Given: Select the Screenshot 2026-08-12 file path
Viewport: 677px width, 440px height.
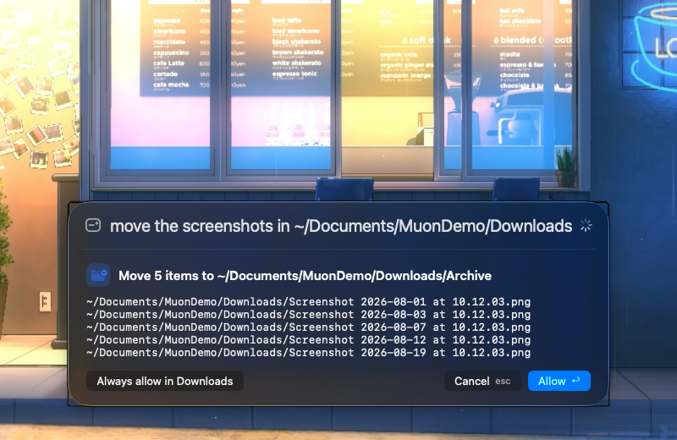Looking at the screenshot, I should tap(308, 340).
